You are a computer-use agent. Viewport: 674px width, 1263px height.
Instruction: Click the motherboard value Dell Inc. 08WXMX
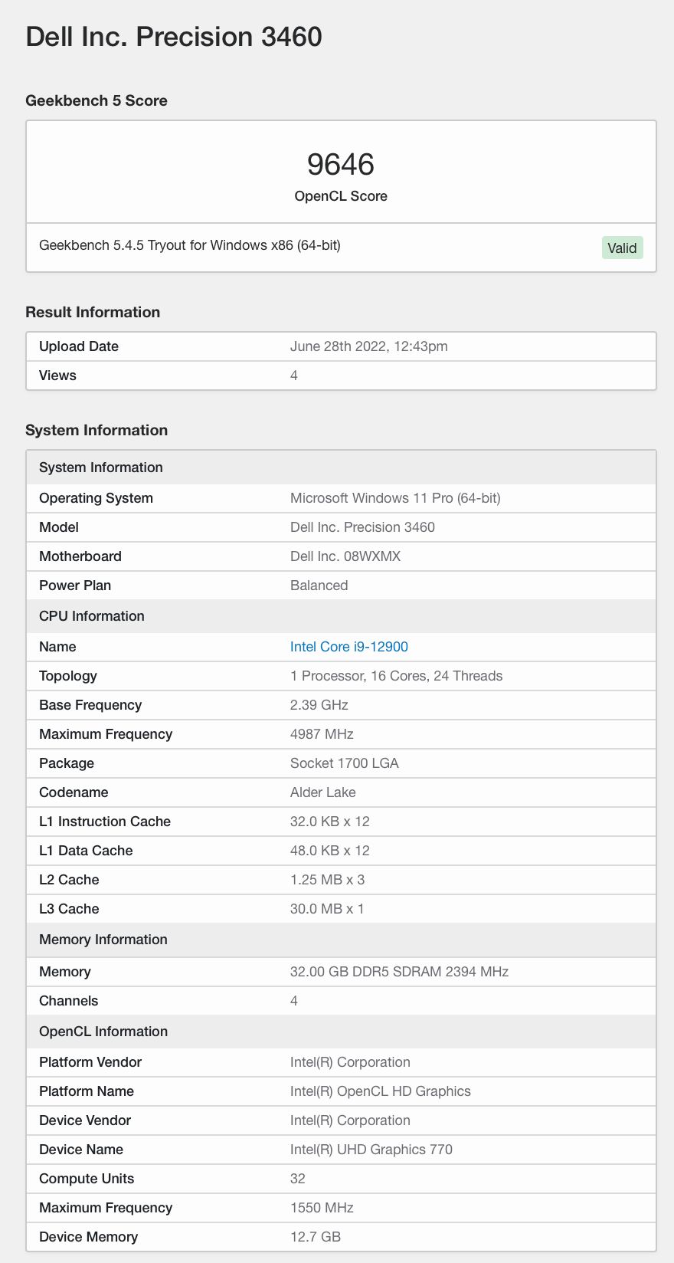(345, 556)
